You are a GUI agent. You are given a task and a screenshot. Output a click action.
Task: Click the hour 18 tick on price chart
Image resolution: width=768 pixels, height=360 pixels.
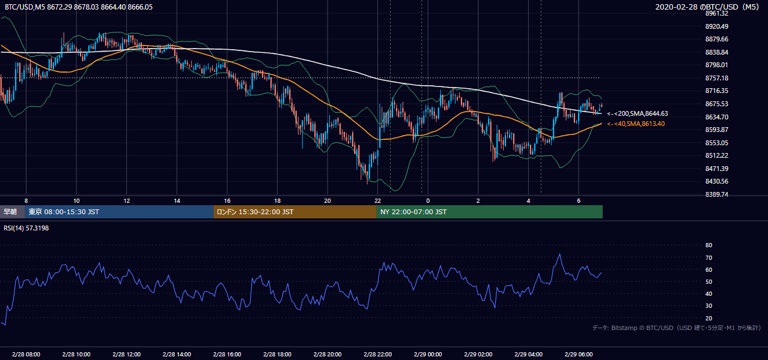pyautogui.click(x=277, y=200)
